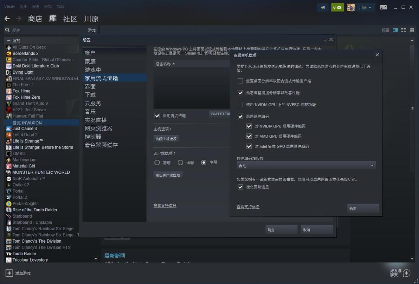Toggle AMD GPU hardware encoding checkbox
Image resolution: width=419 pixels, height=284 pixels.
249,136
